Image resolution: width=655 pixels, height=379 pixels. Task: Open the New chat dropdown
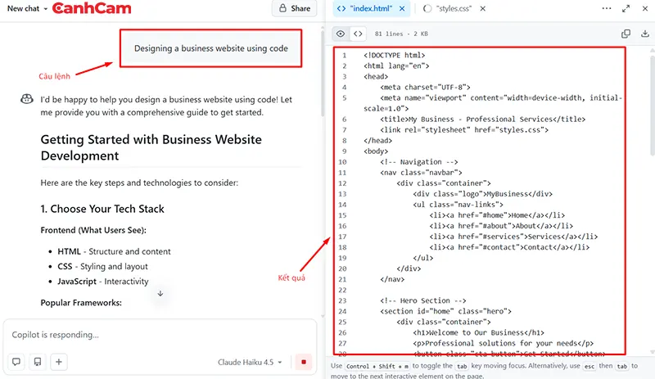pos(28,8)
